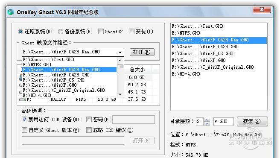
Task: Click the *.GHO filter input field
Action: (x=223, y=122)
